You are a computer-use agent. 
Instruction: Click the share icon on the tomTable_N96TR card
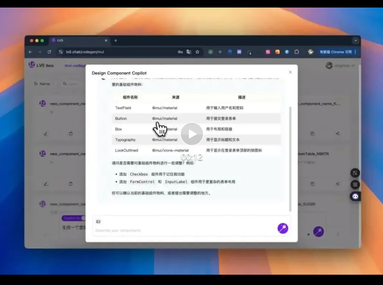(x=337, y=184)
